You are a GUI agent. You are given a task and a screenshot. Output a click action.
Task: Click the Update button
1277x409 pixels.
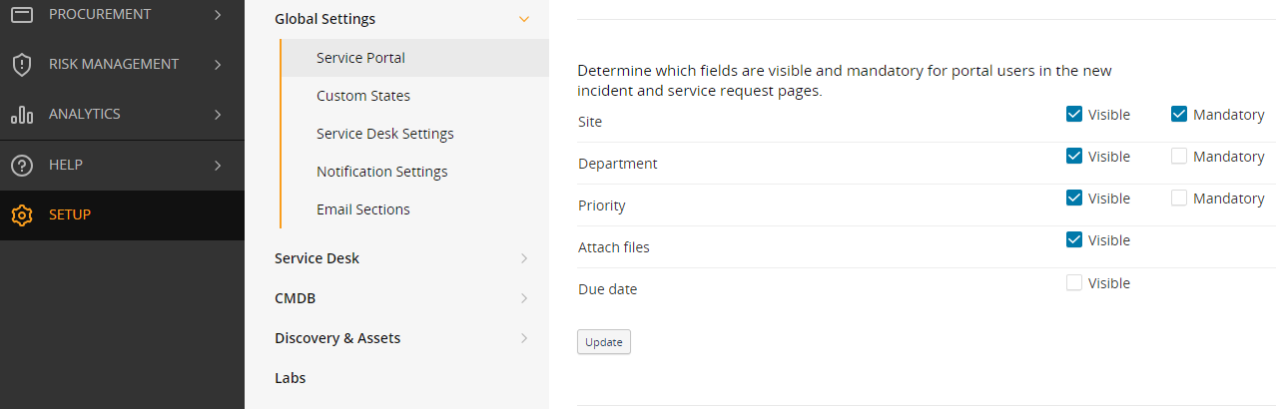pyautogui.click(x=603, y=342)
